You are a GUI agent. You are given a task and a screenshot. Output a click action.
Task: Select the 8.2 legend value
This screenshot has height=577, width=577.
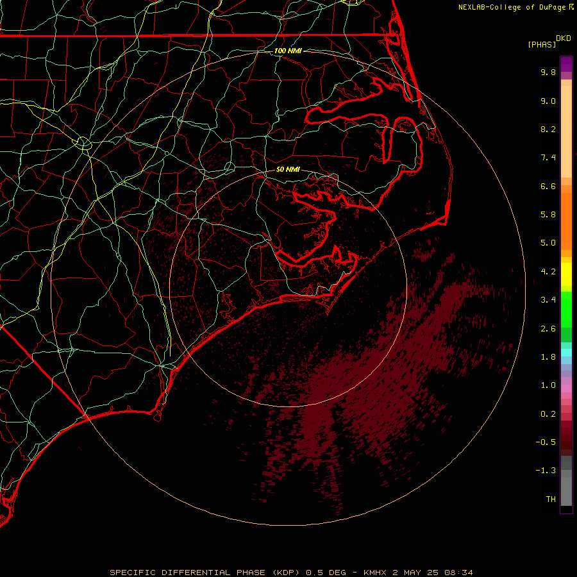click(x=548, y=129)
